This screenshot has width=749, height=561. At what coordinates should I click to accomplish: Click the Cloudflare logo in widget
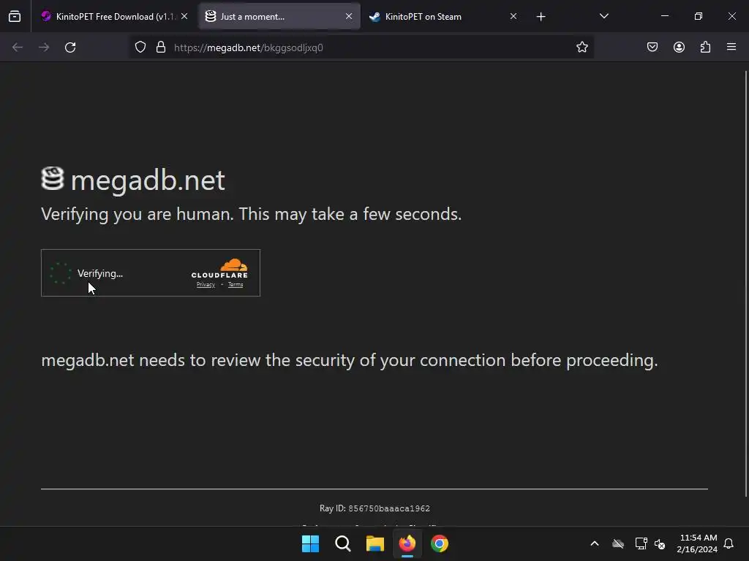point(219,269)
